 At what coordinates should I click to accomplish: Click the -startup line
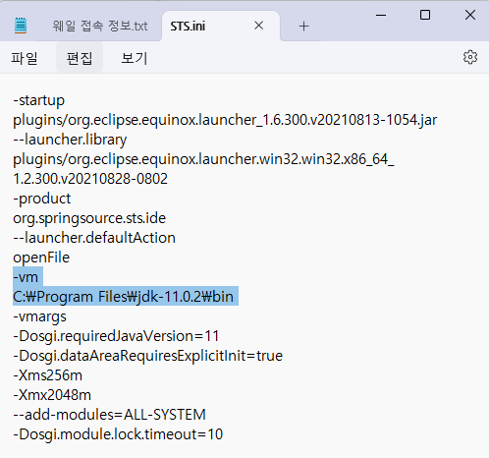(39, 100)
